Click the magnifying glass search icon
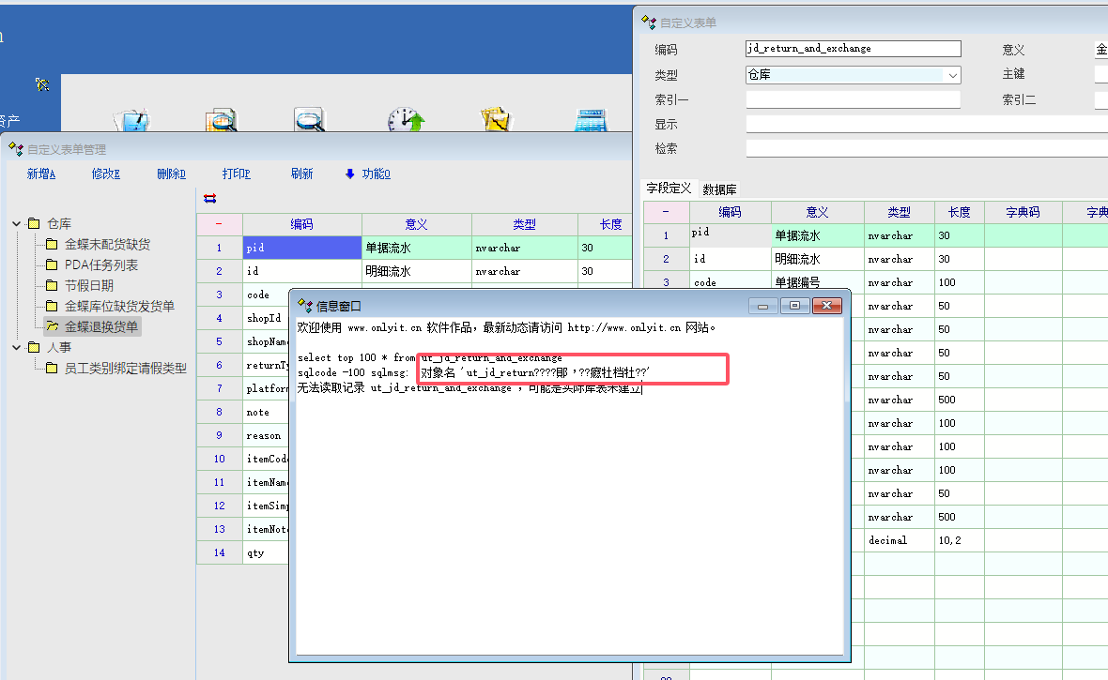The height and width of the screenshot is (680, 1108). 310,120
